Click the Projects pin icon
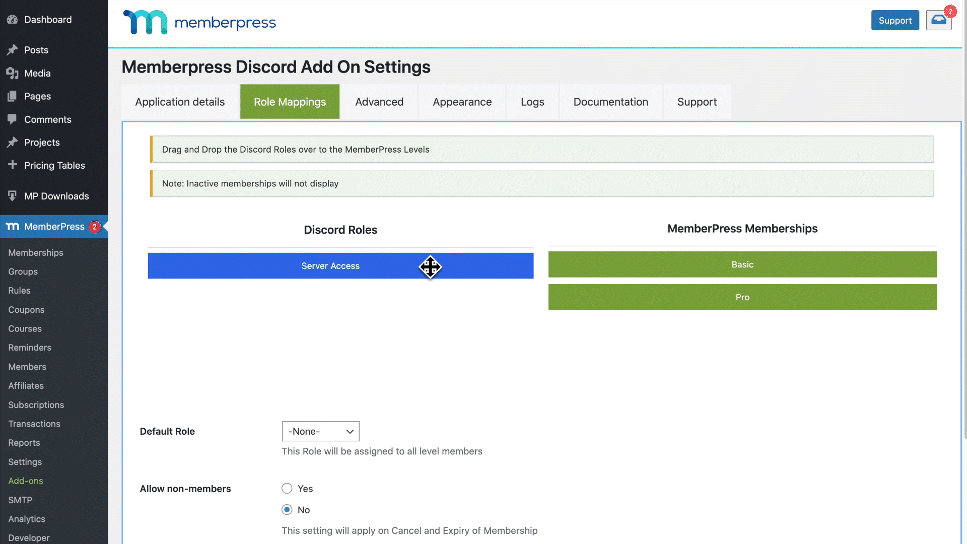The width and height of the screenshot is (967, 544). click(x=12, y=143)
